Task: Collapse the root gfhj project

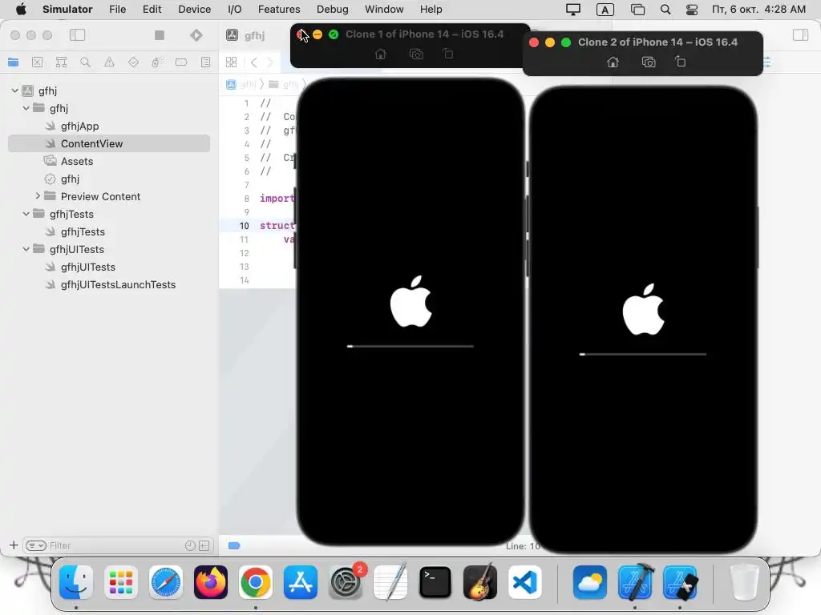Action: 14,90
